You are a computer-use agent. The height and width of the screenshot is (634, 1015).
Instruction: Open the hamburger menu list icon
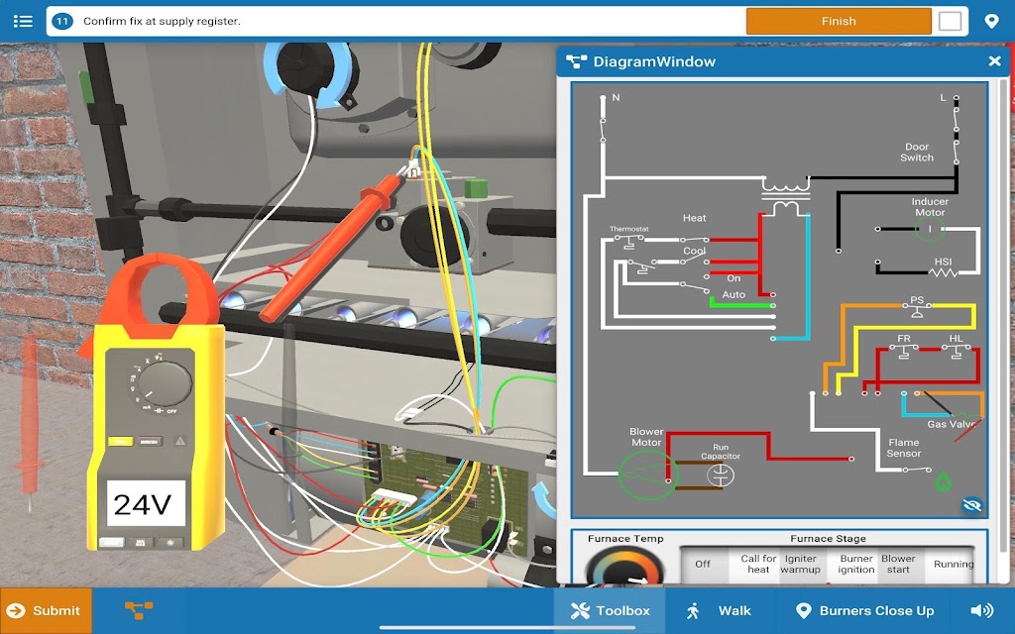point(23,22)
